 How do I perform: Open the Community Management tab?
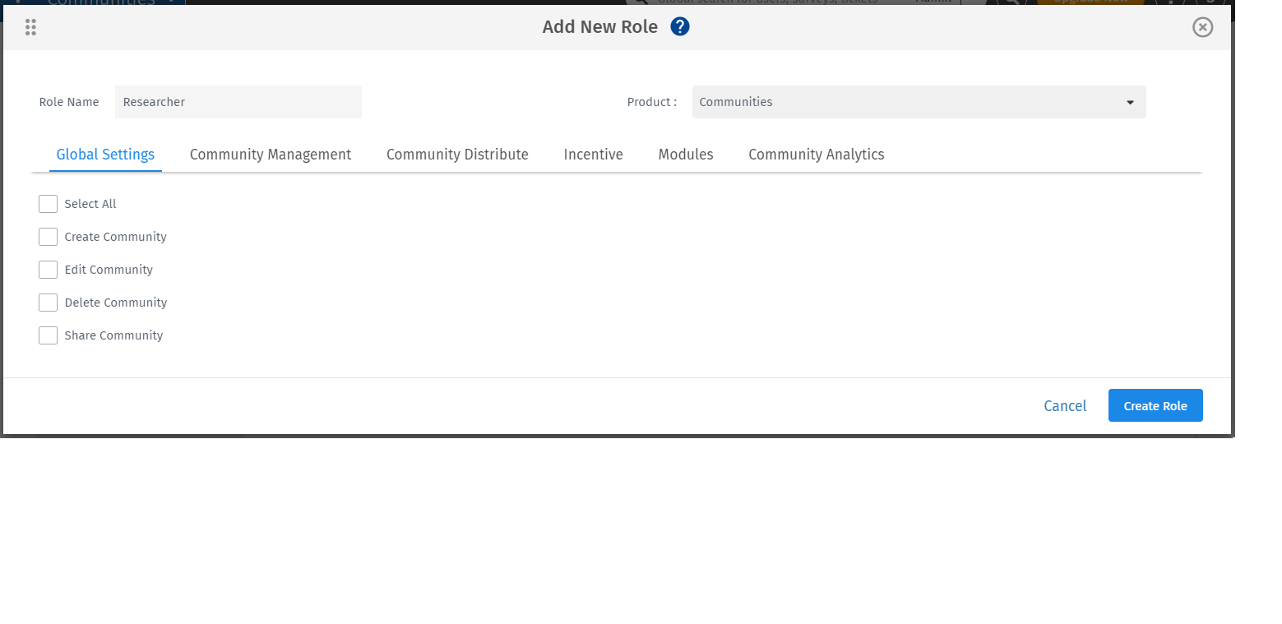[x=271, y=155]
